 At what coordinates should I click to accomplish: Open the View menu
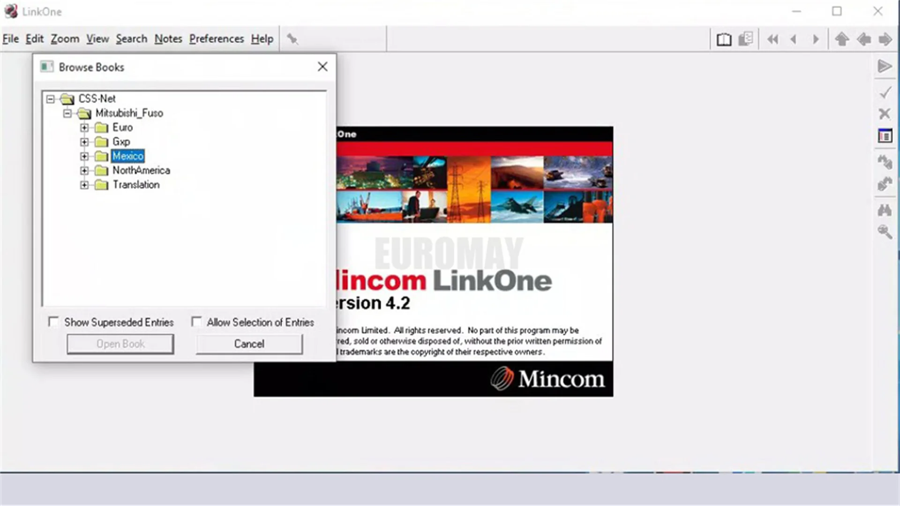click(x=97, y=39)
